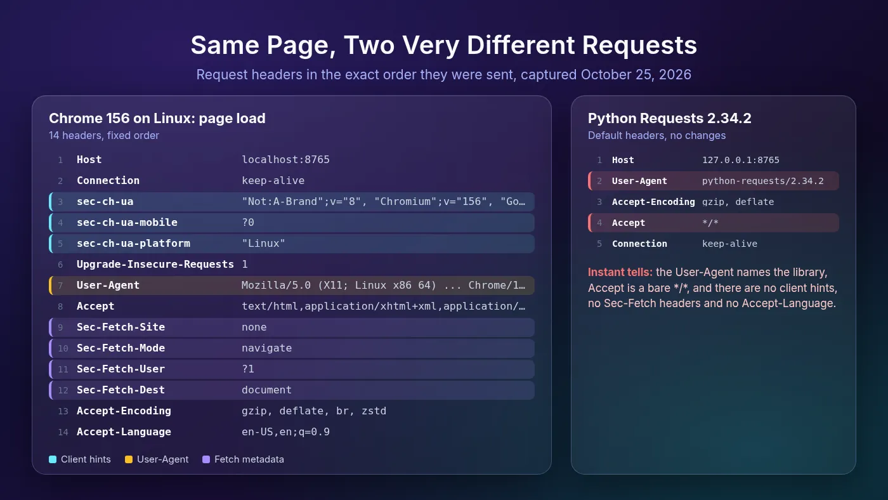Select the Python panel's "Connection" header name
888x500 pixels.
(639, 244)
